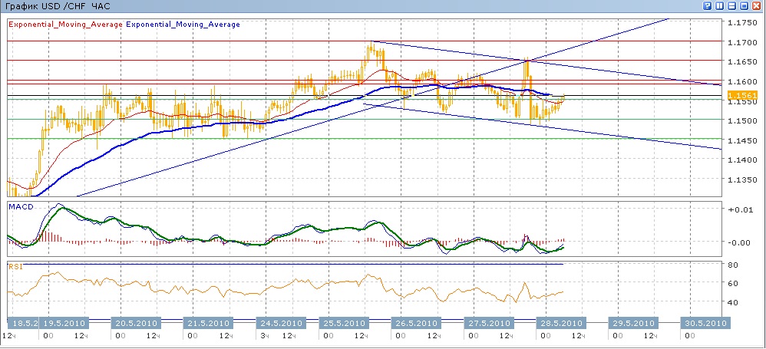Select the 26.5.2010 date marker
The width and height of the screenshot is (766, 349).
point(419,323)
